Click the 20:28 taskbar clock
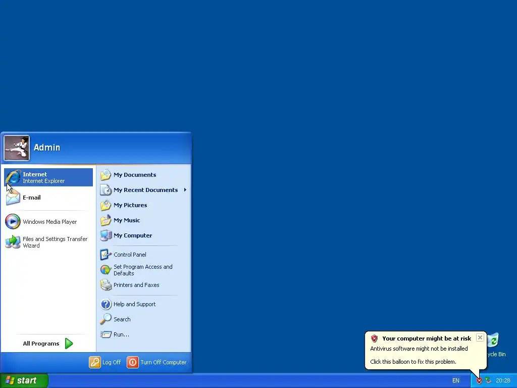 coord(503,381)
